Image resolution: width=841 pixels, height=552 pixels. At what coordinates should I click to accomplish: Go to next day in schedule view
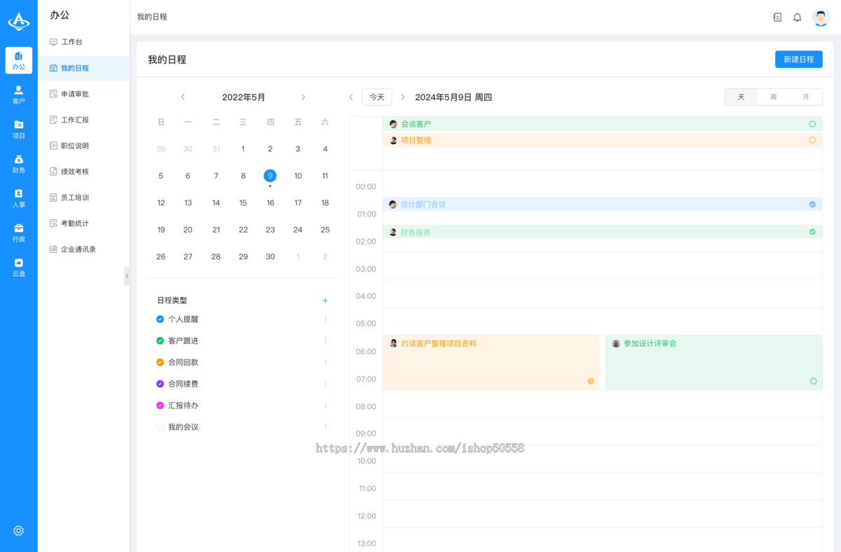(403, 97)
